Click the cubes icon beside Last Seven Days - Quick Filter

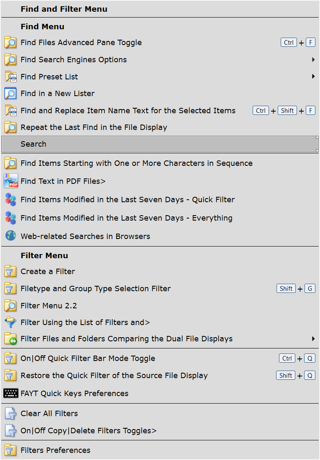click(x=10, y=200)
